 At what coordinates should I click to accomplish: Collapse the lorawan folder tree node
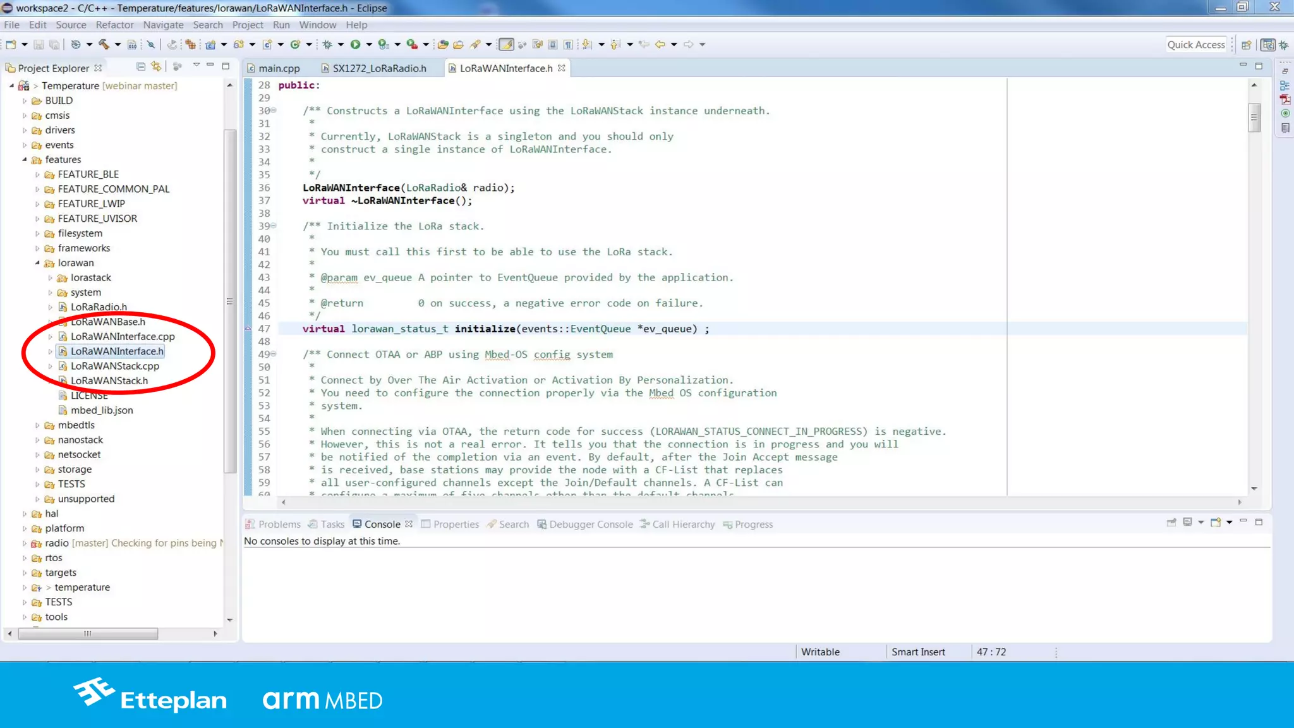(x=37, y=263)
